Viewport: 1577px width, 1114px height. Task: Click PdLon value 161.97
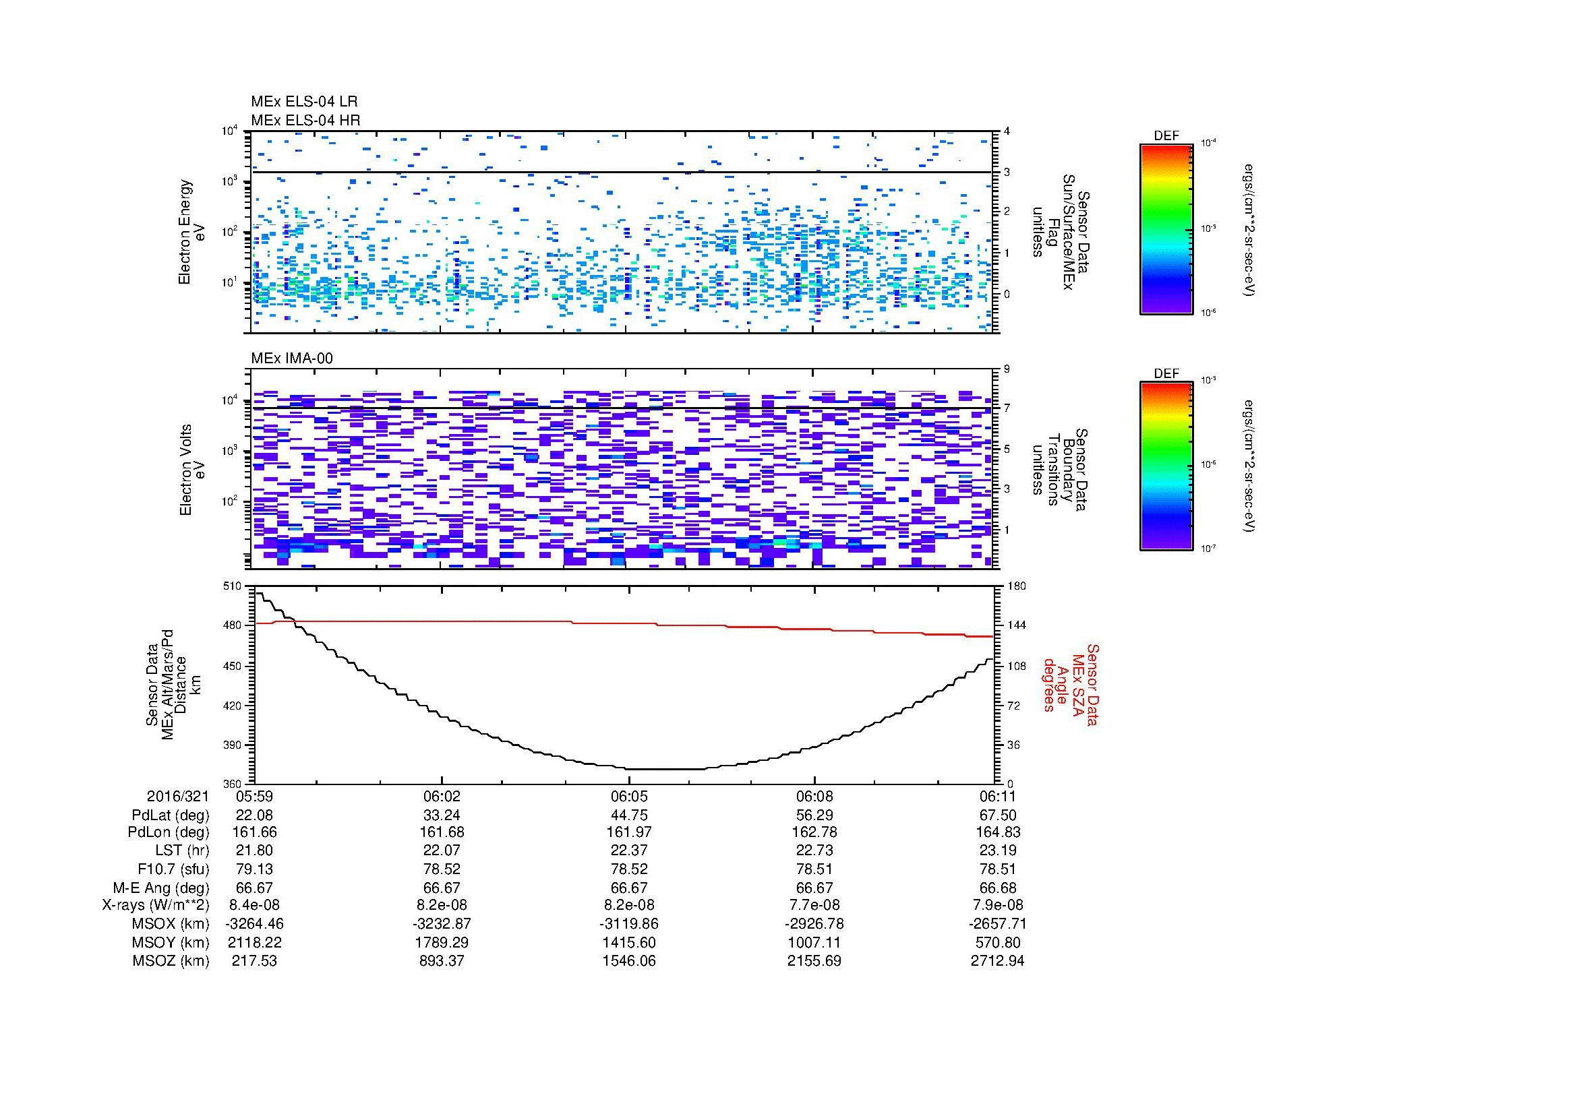[x=629, y=832]
